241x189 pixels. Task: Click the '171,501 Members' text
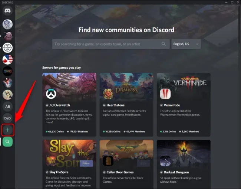click(x=79, y=132)
